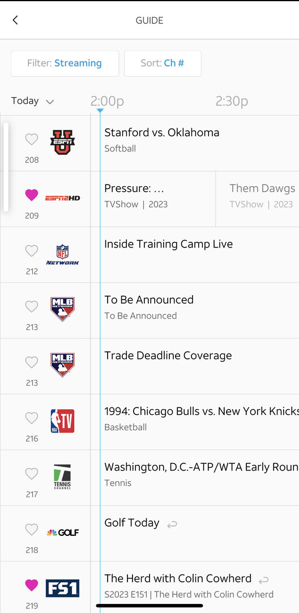Image resolution: width=299 pixels, height=613 pixels.
Task: Favorite NBA TV channel 216 heart
Action: click(x=32, y=418)
